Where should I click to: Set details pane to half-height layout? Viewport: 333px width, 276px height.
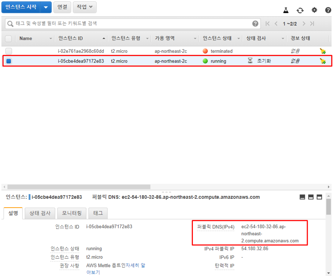point(311,197)
